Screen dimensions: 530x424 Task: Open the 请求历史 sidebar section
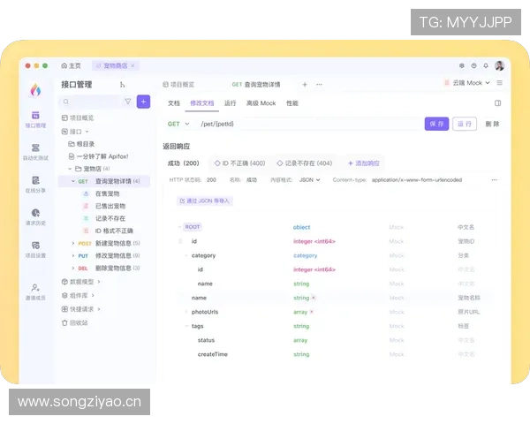coord(35,216)
